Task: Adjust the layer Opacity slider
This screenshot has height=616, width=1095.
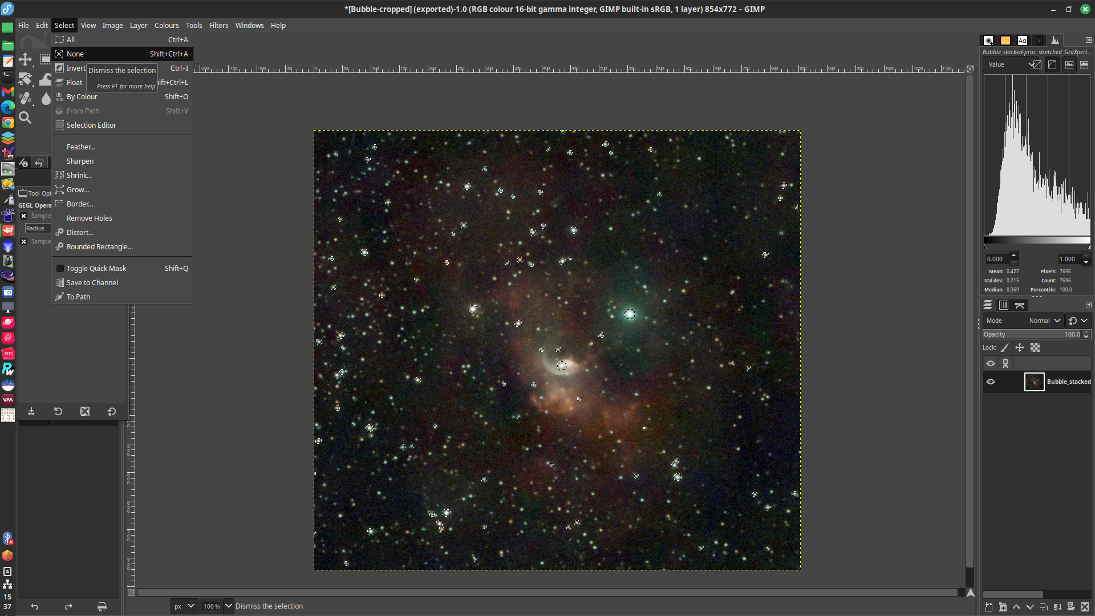Action: (1031, 335)
